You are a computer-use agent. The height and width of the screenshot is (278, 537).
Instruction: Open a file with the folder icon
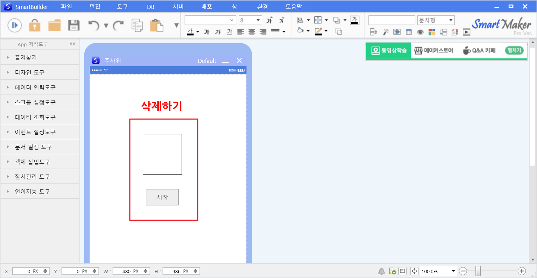54,25
